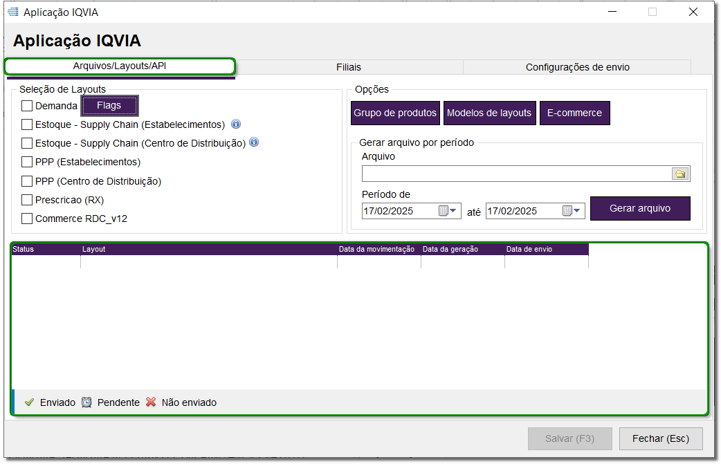Image resolution: width=721 pixels, height=464 pixels.
Task: Click the Flags button
Action: (x=109, y=106)
